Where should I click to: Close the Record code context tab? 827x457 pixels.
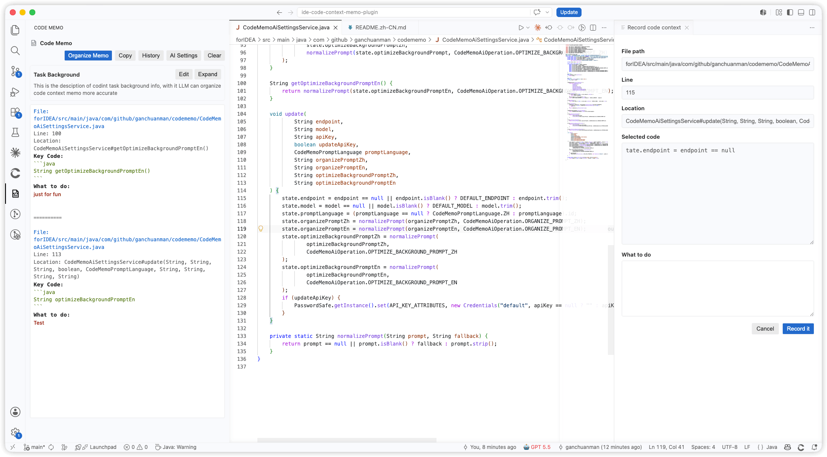(x=687, y=28)
